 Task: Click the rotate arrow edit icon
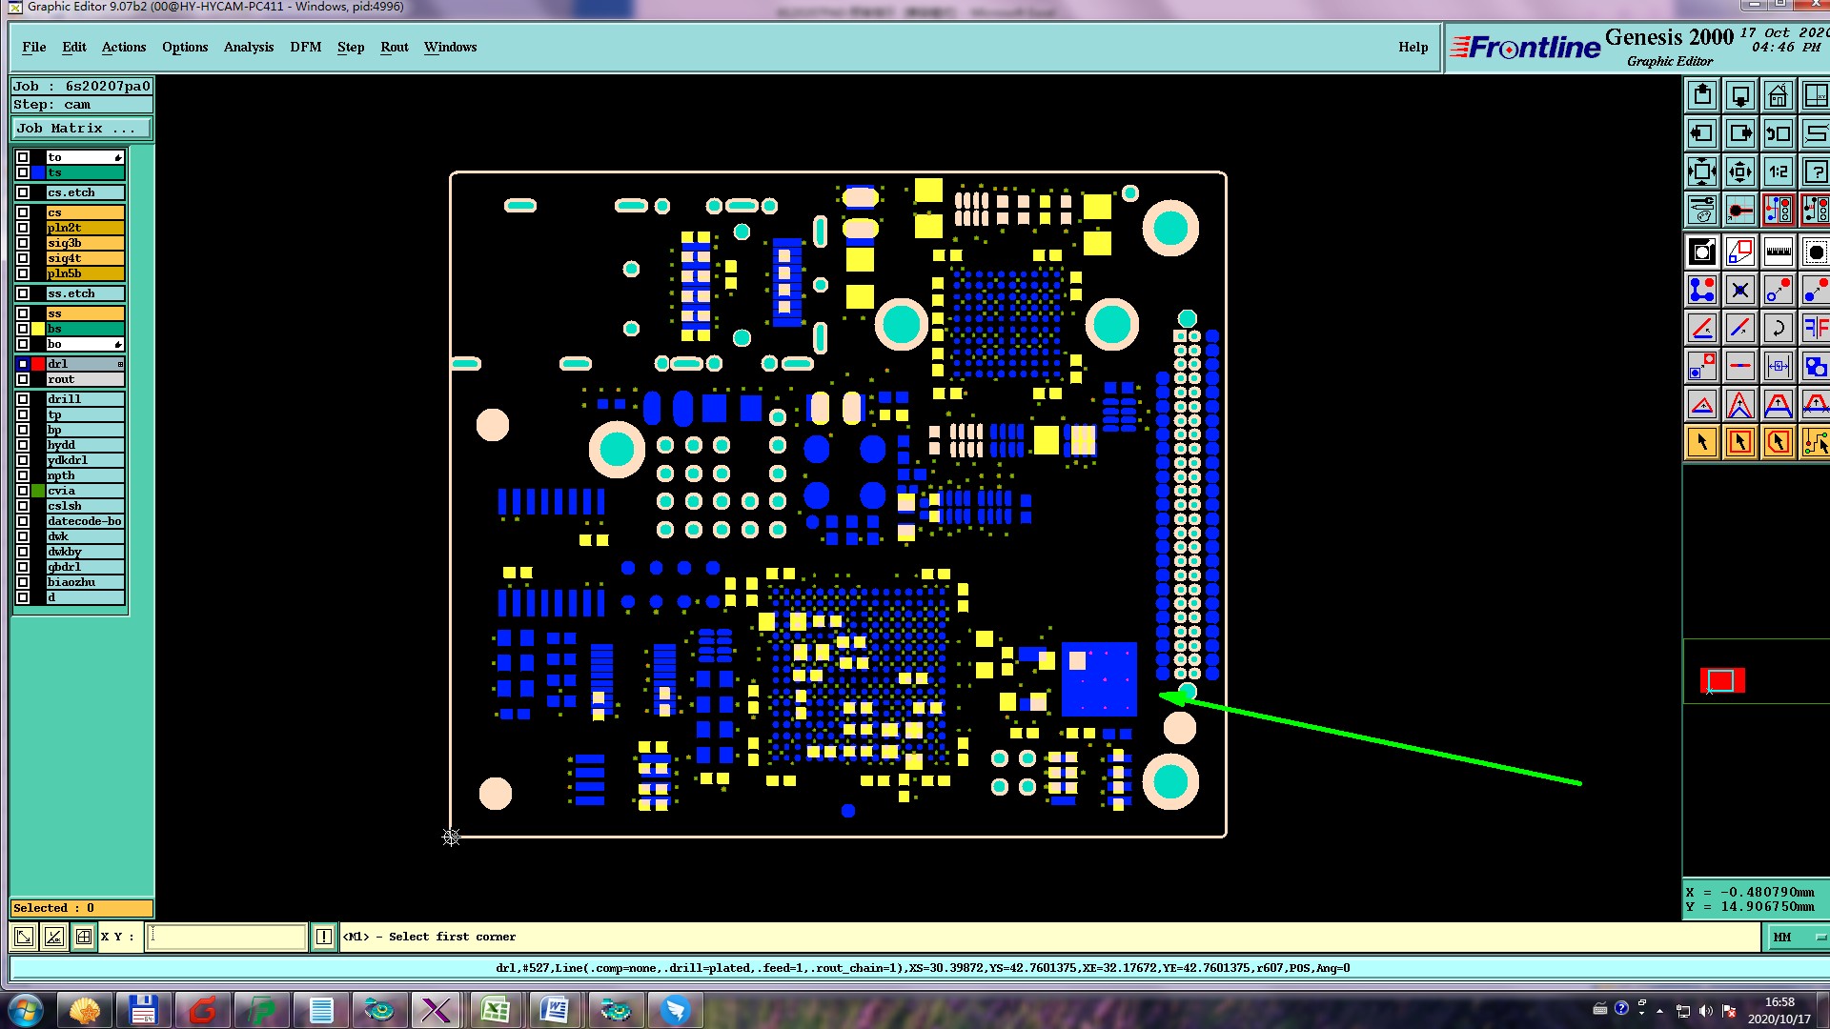1778,329
